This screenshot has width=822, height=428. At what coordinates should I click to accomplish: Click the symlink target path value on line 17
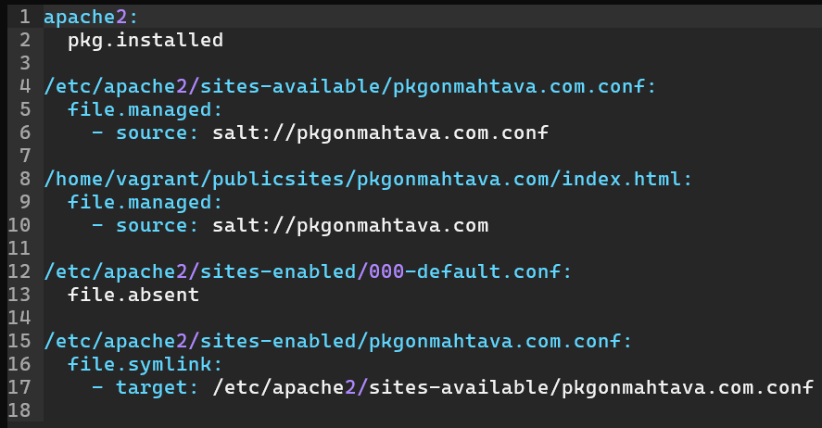[x=512, y=386]
